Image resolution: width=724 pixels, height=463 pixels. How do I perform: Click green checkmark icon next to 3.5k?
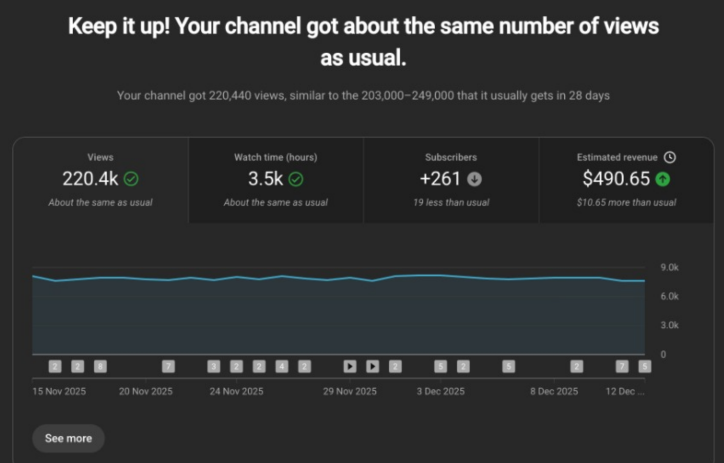[296, 179]
